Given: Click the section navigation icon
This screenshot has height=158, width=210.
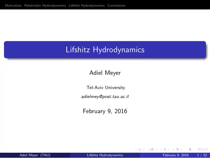Looking at the screenshot, I should [178, 150].
